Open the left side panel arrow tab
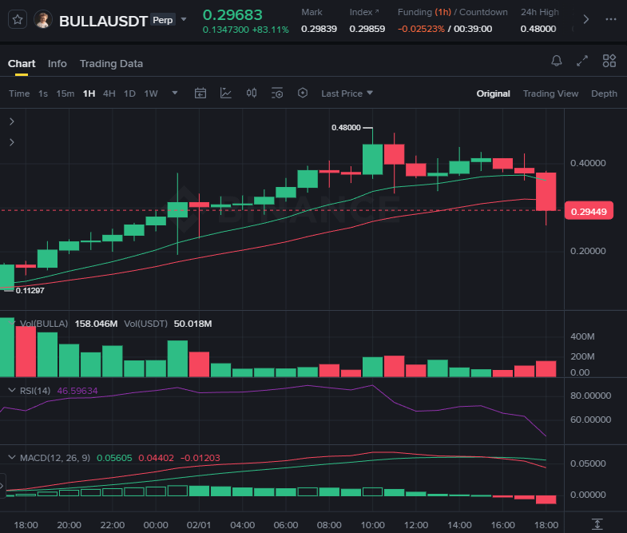The height and width of the screenshot is (533, 627). 2,486
